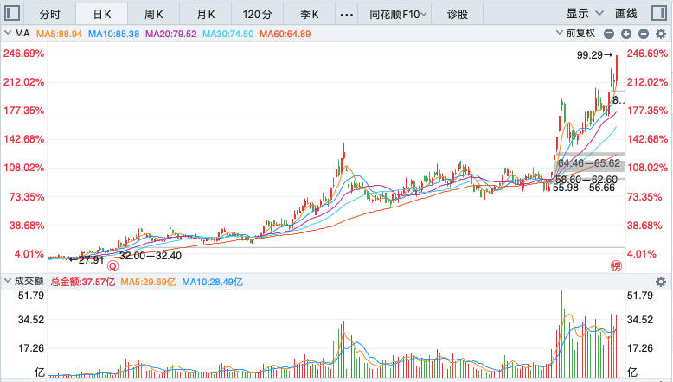Click the red Q marker icon
The image size is (673, 382).
pos(112,266)
